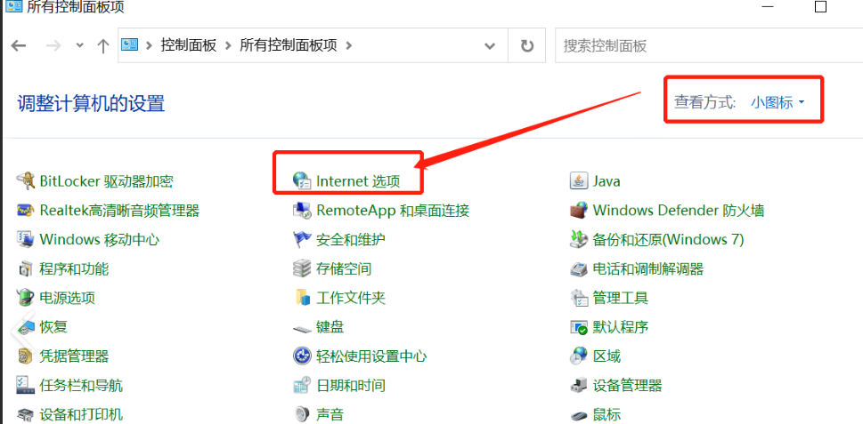Screen dimensions: 863x424
Task: Open the Internet 选项 link text
Action: tap(358, 181)
